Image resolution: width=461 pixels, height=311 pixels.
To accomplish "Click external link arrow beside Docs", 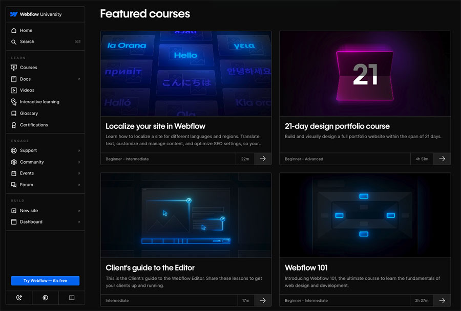I will [79, 79].
